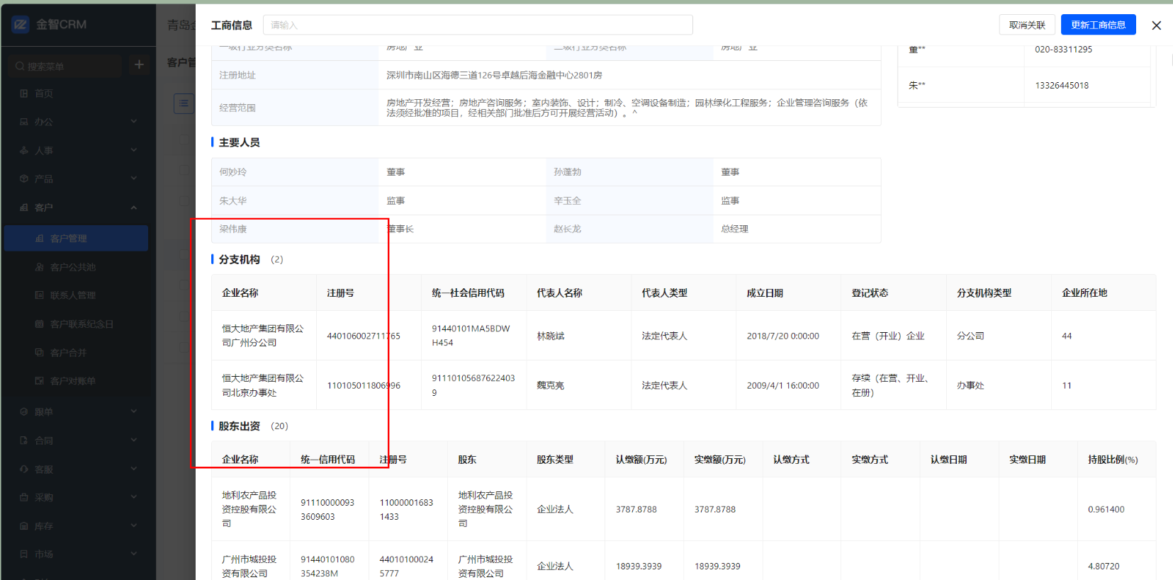This screenshot has width=1173, height=580.
Task: Click the 办公 icon in sidebar
Action: pos(24,122)
